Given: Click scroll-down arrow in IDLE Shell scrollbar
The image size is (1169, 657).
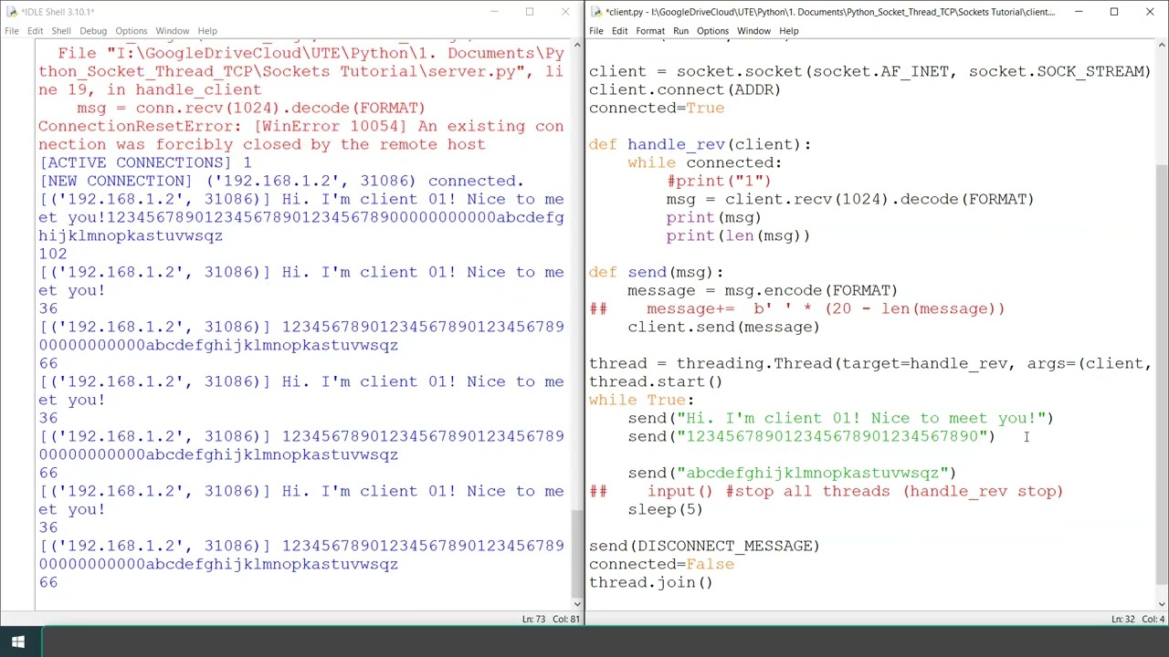Looking at the screenshot, I should pos(576,602).
